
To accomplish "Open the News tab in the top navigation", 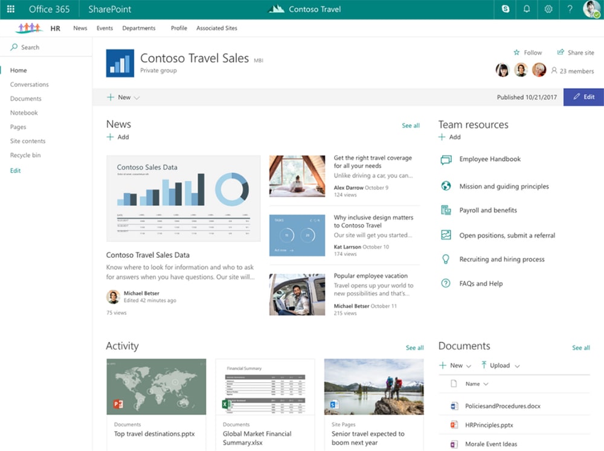I will [x=80, y=28].
